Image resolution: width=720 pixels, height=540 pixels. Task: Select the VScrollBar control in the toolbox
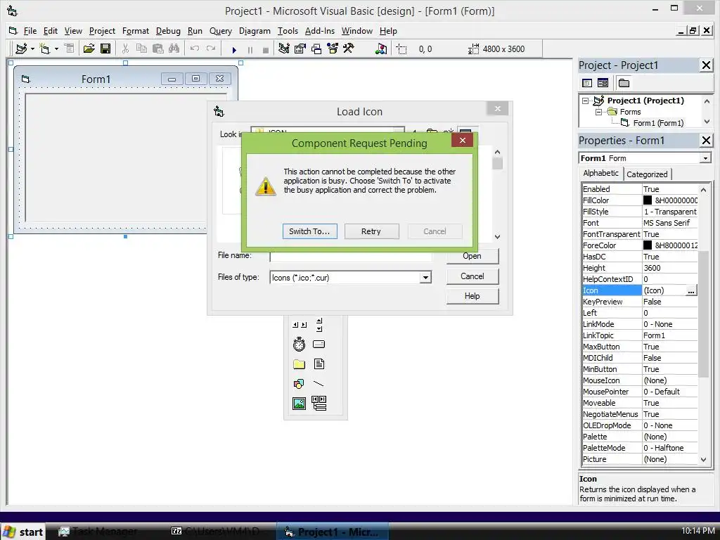tap(319, 325)
